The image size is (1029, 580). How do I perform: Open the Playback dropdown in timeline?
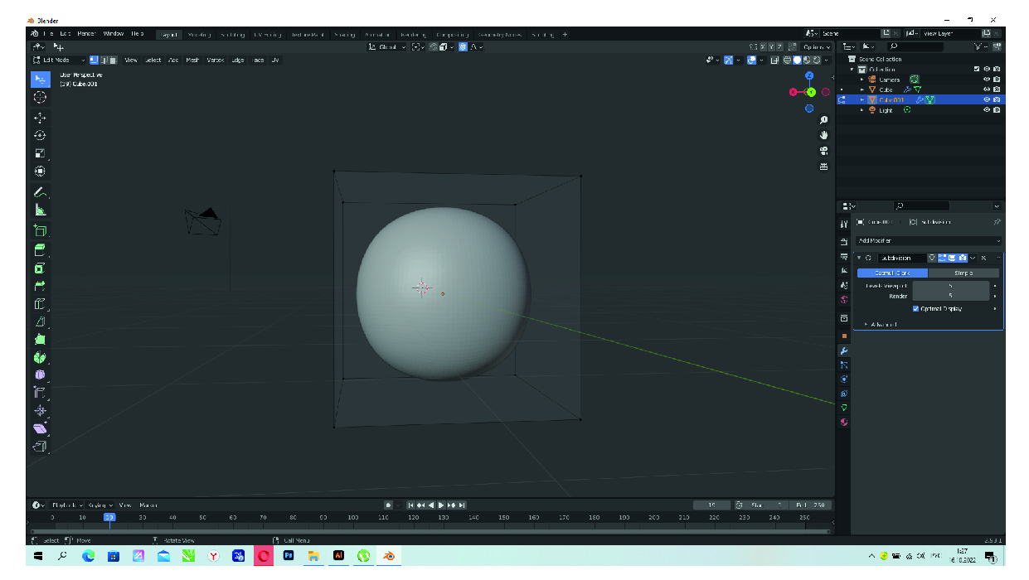pyautogui.click(x=66, y=505)
